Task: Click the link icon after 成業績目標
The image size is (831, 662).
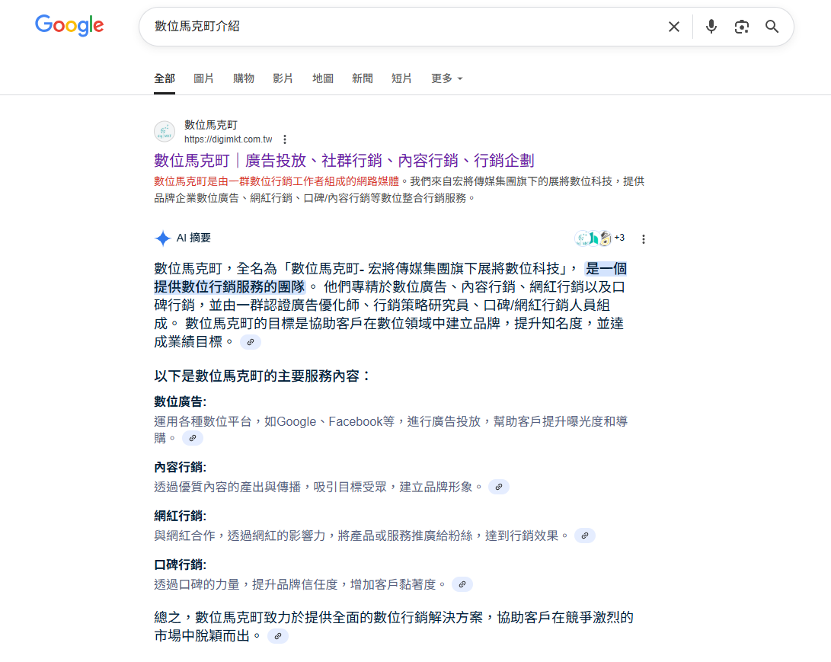Action: click(250, 342)
